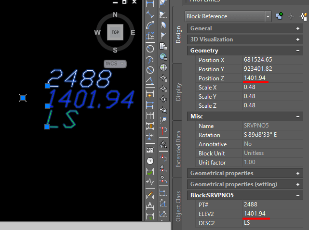The height and width of the screenshot is (230, 309).
Task: Click the point target with cursor icon
Action: (163, 99)
